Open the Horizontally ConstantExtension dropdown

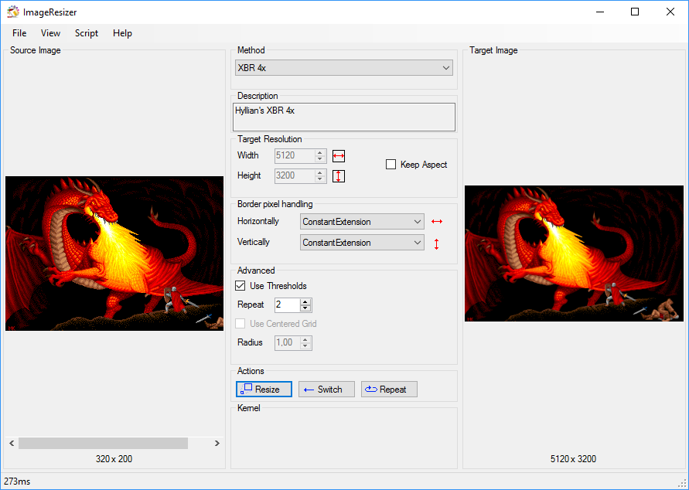(x=362, y=221)
